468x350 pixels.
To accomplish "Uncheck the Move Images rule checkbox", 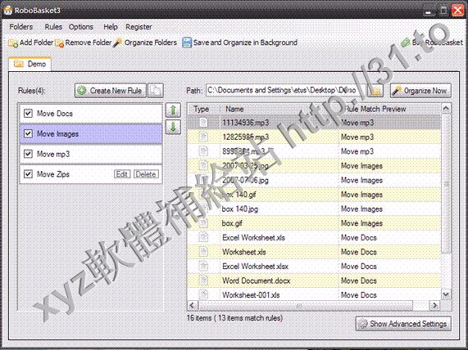I will (x=28, y=133).
